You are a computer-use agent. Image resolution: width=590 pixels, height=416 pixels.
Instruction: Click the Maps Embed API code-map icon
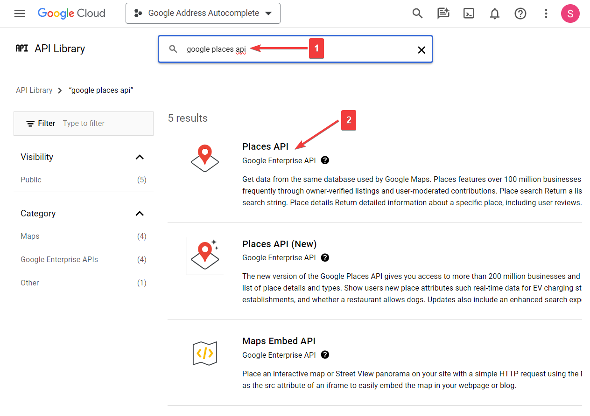(205, 353)
